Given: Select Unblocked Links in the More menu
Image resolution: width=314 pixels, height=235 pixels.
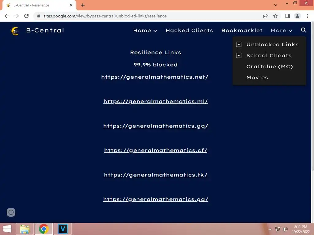Looking at the screenshot, I should pos(272,44).
